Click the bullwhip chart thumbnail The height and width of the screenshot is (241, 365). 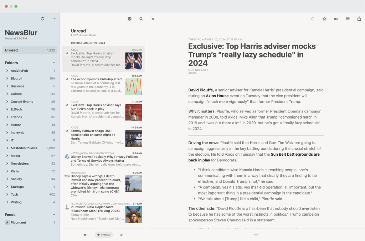point(134,87)
